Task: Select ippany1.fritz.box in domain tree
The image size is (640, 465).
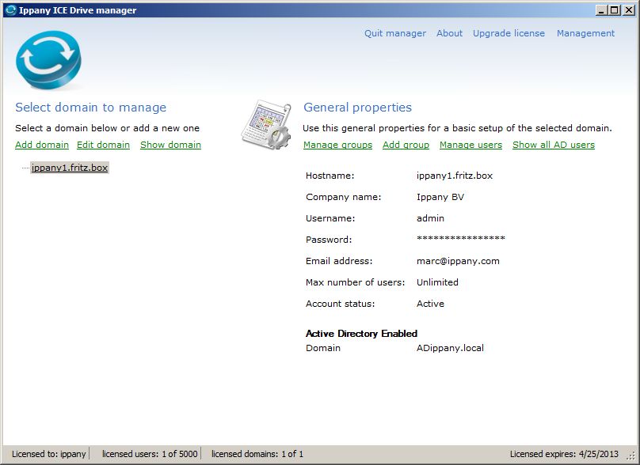Action: pyautogui.click(x=70, y=168)
